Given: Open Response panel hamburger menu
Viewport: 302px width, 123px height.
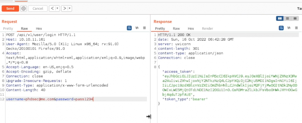Looking at the screenshot, I should [296, 28].
